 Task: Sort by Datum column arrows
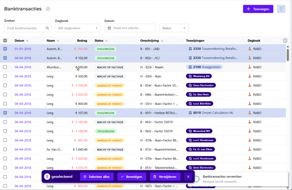coord(27,41)
